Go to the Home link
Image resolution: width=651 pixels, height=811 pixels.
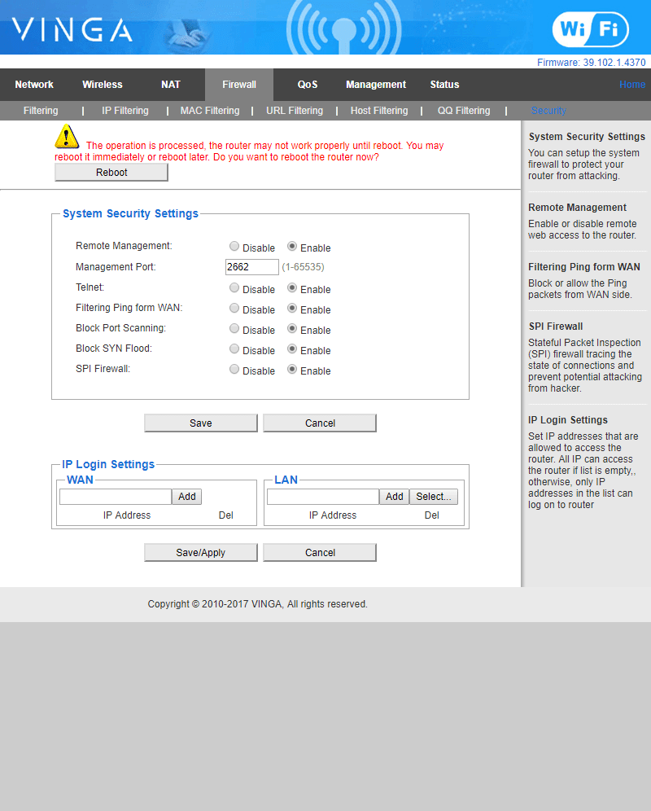tap(631, 85)
